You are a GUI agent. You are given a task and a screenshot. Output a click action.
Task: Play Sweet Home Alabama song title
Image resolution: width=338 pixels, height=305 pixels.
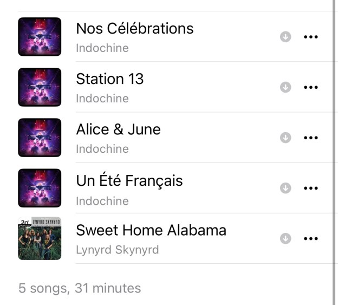pos(151,230)
